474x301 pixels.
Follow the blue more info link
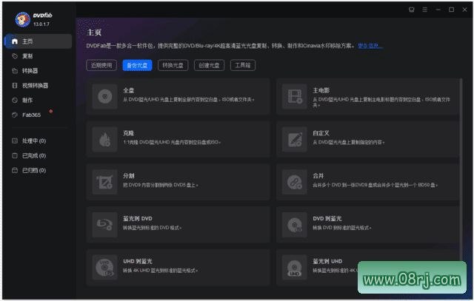pos(370,46)
